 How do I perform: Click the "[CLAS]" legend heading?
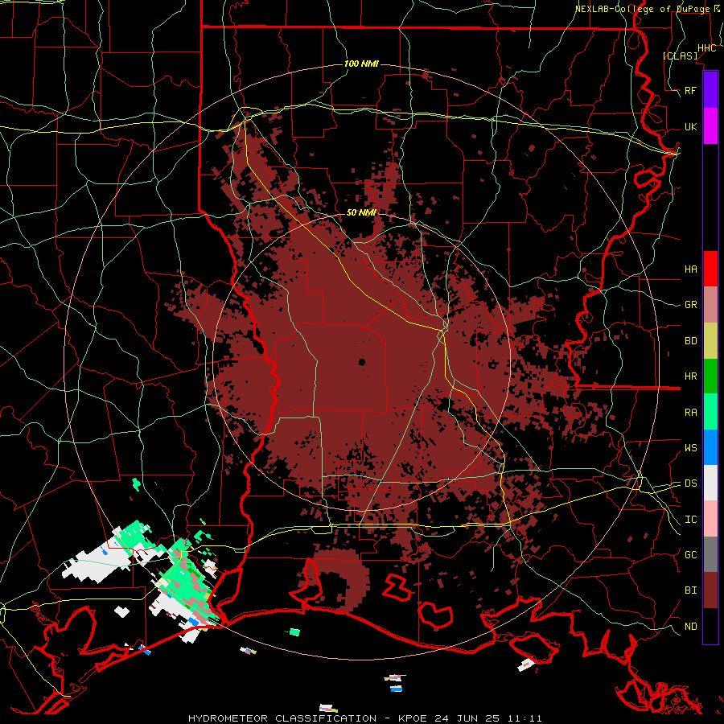680,56
